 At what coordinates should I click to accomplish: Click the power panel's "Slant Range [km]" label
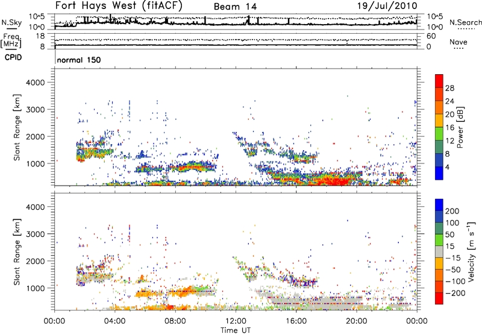click(17, 127)
